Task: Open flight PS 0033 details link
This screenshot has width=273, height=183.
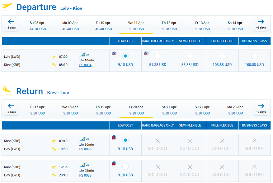Action: click(x=85, y=175)
